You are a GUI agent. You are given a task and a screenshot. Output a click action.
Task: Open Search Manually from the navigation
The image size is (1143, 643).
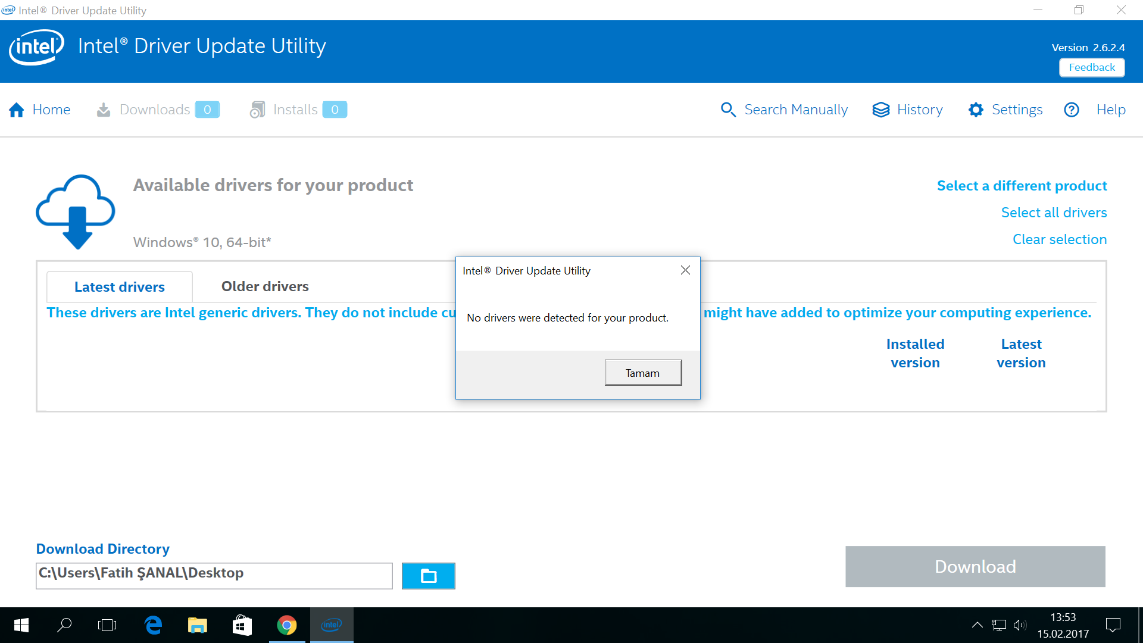(796, 110)
